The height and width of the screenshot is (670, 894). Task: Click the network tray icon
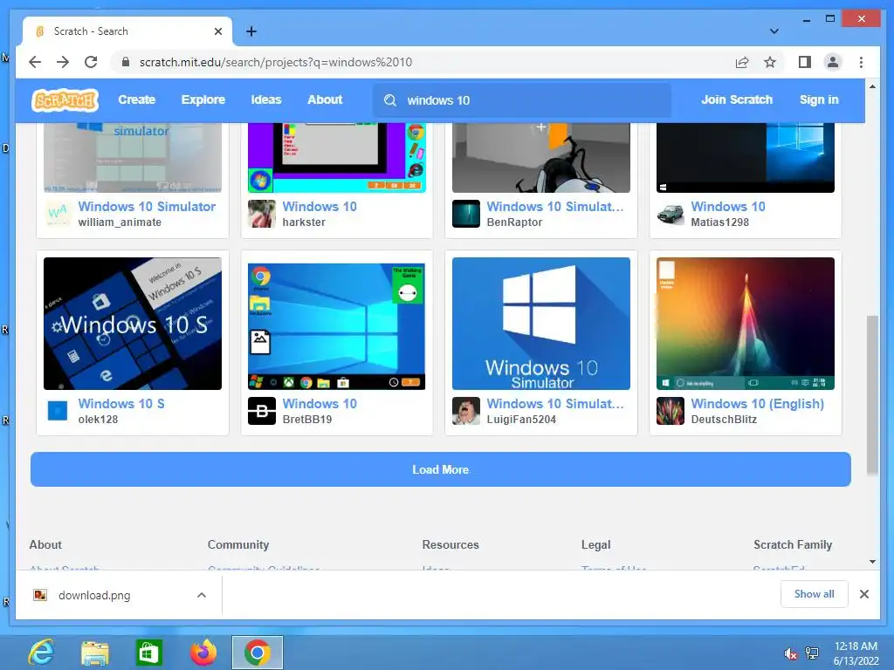click(x=811, y=653)
